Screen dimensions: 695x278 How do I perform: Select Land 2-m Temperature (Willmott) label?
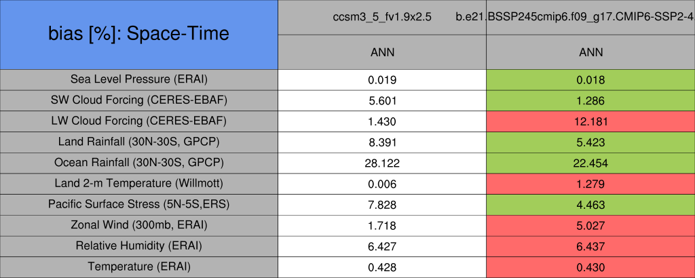tap(138, 184)
